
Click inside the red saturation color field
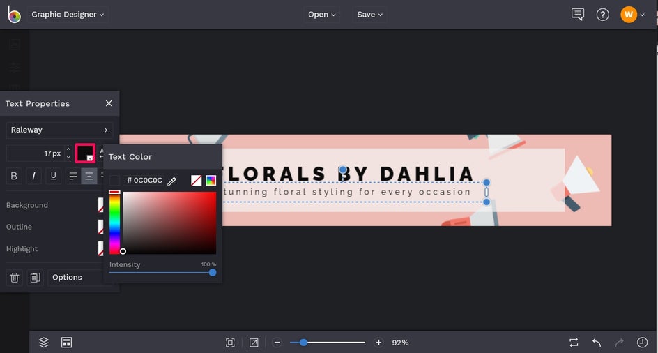point(169,223)
